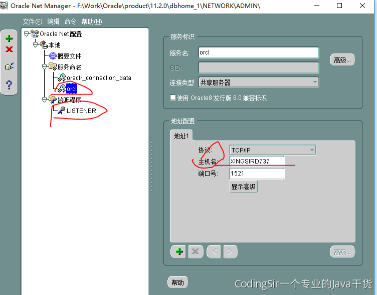Viewport: 377px width, 295px height.
Task: Select the 本地 tree label
Action: [x=54, y=45]
